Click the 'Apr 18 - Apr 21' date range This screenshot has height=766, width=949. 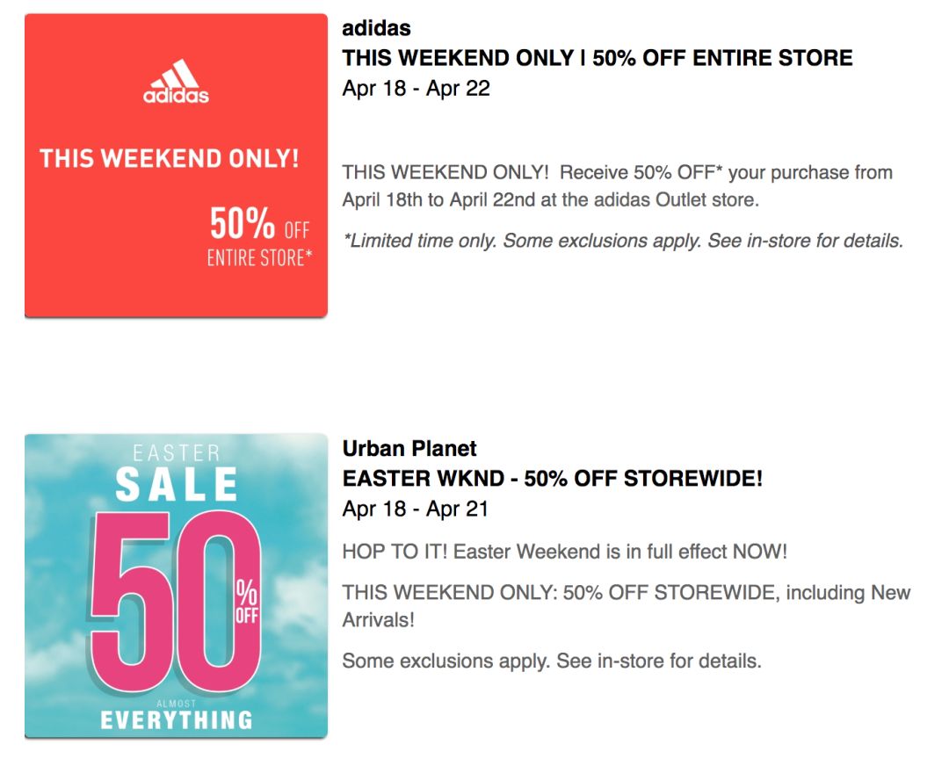coord(415,509)
